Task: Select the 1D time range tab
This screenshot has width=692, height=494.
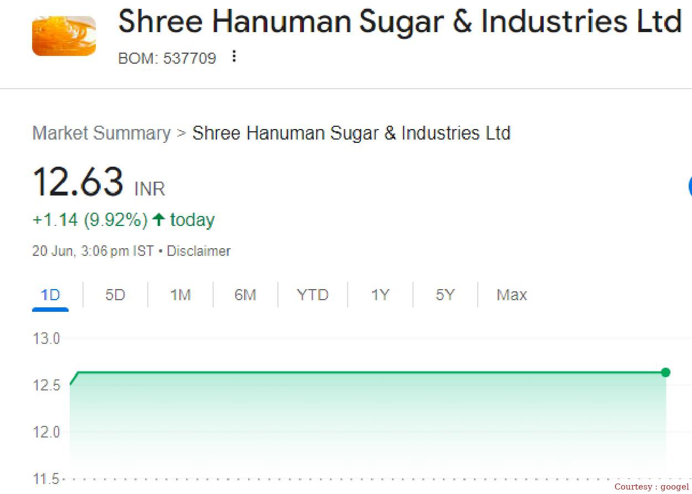Action: (50, 295)
